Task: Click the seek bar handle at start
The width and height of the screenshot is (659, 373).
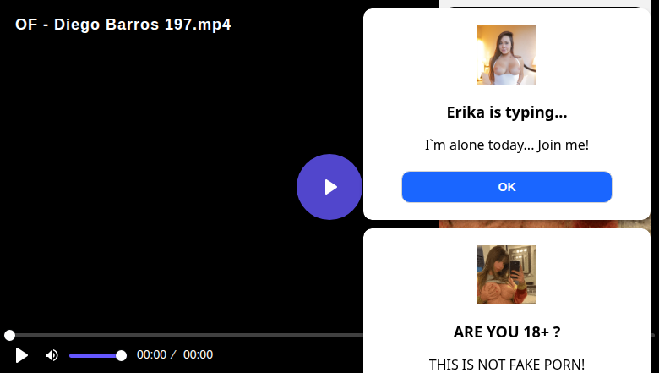Action: pyautogui.click(x=9, y=335)
